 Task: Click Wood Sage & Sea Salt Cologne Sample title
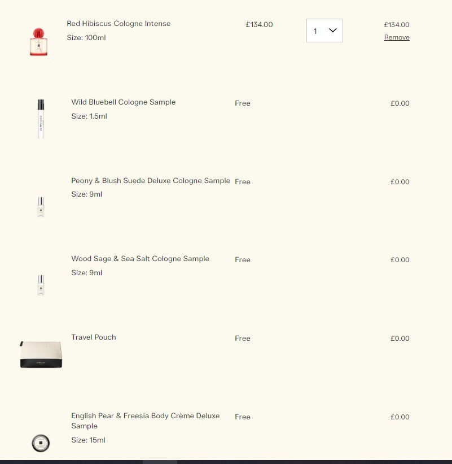[141, 259]
